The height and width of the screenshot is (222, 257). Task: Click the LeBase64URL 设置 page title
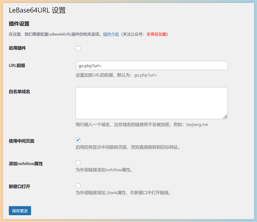37,10
